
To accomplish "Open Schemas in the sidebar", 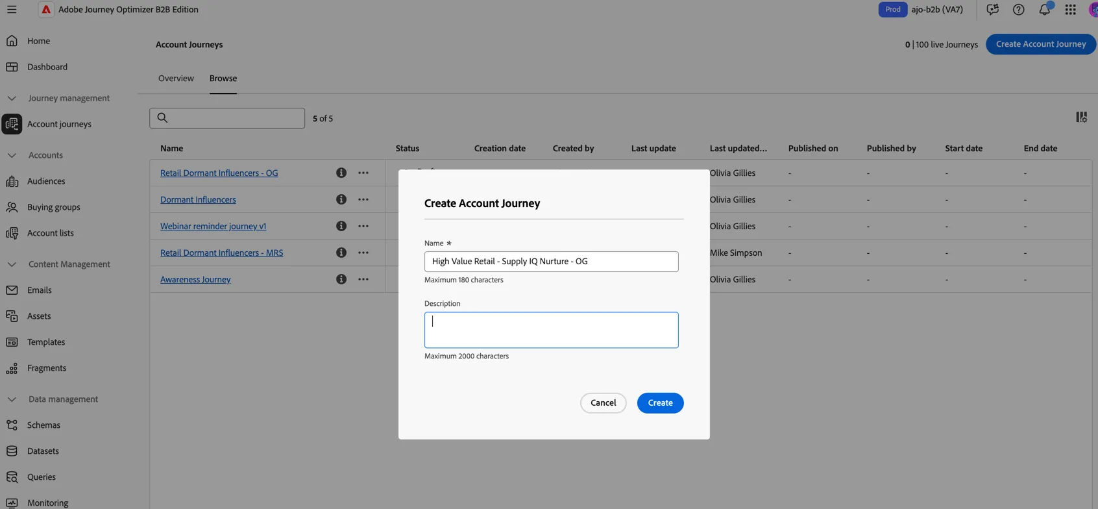I will click(43, 425).
